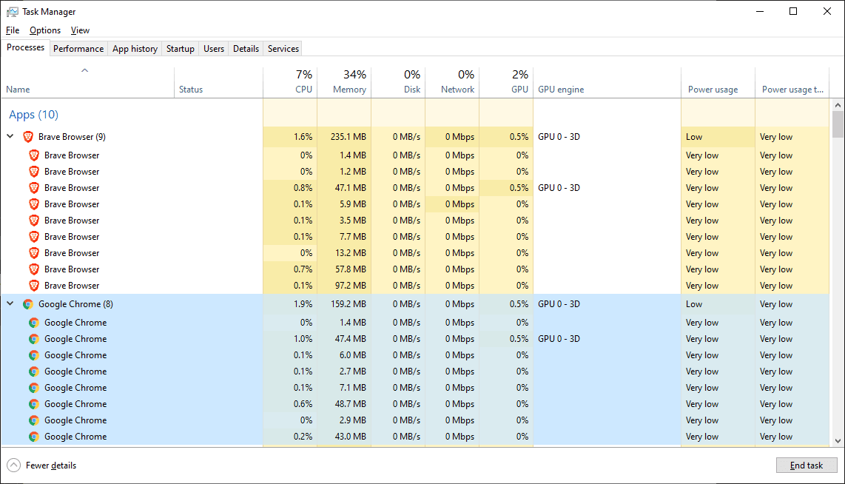Click the Task Manager title bar icon
This screenshot has width=845, height=484.
(12, 12)
